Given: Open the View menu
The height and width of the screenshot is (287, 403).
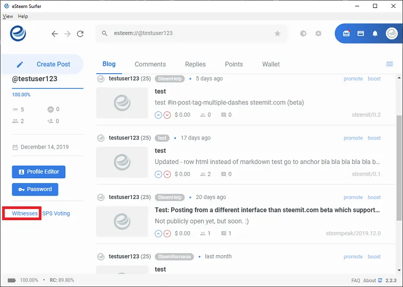Looking at the screenshot, I should click(x=8, y=16).
